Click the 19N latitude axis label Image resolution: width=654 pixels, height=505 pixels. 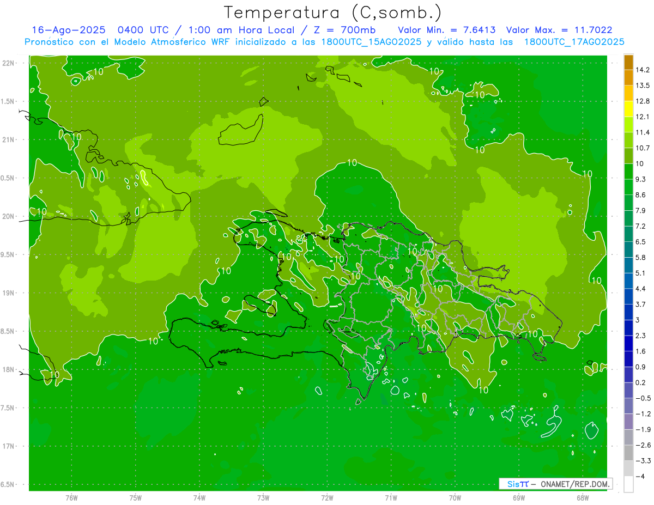(x=9, y=293)
